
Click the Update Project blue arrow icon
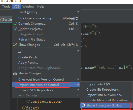coord(15,29)
